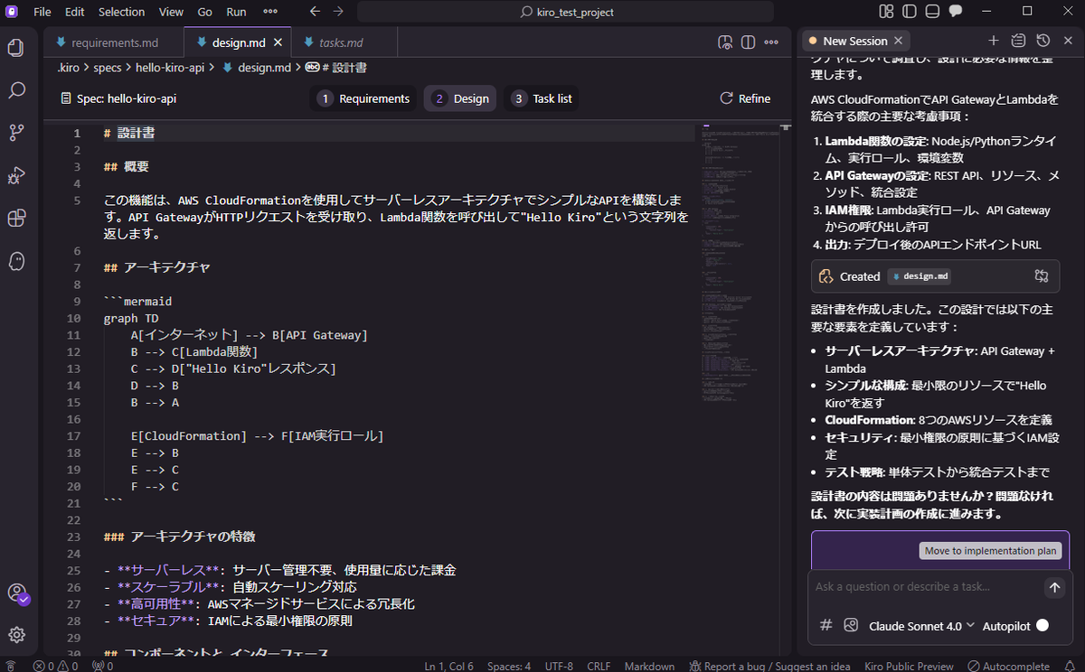The height and width of the screenshot is (672, 1085).
Task: Open the View menu
Action: [171, 12]
